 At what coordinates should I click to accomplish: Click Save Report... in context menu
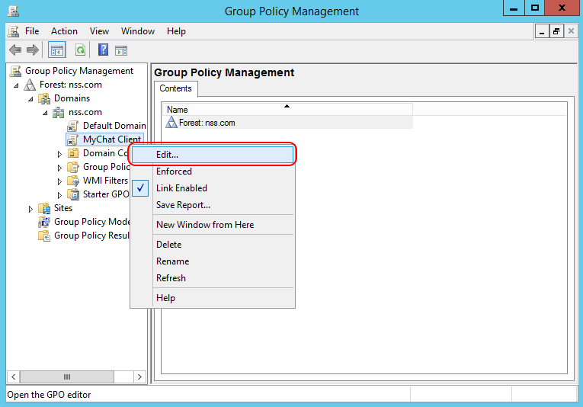(183, 205)
